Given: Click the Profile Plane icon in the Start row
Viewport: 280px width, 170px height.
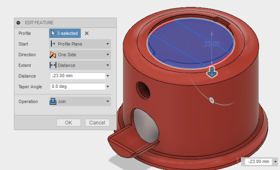Looking at the screenshot, I should click(x=53, y=44).
